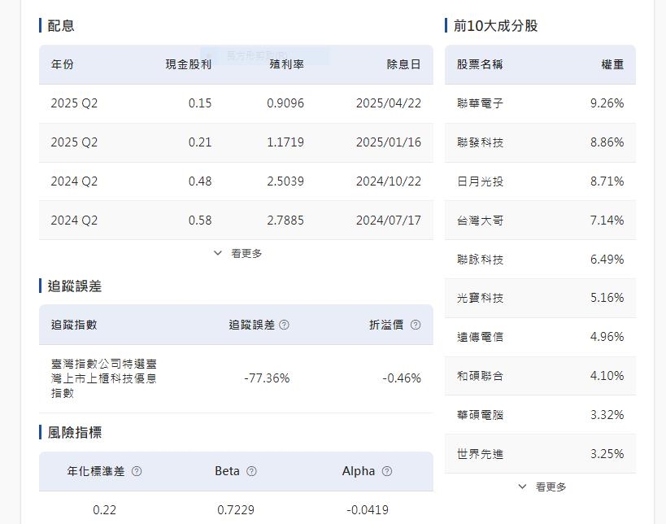
Task: Click 台灣大哥 stock name
Action: 481,221
